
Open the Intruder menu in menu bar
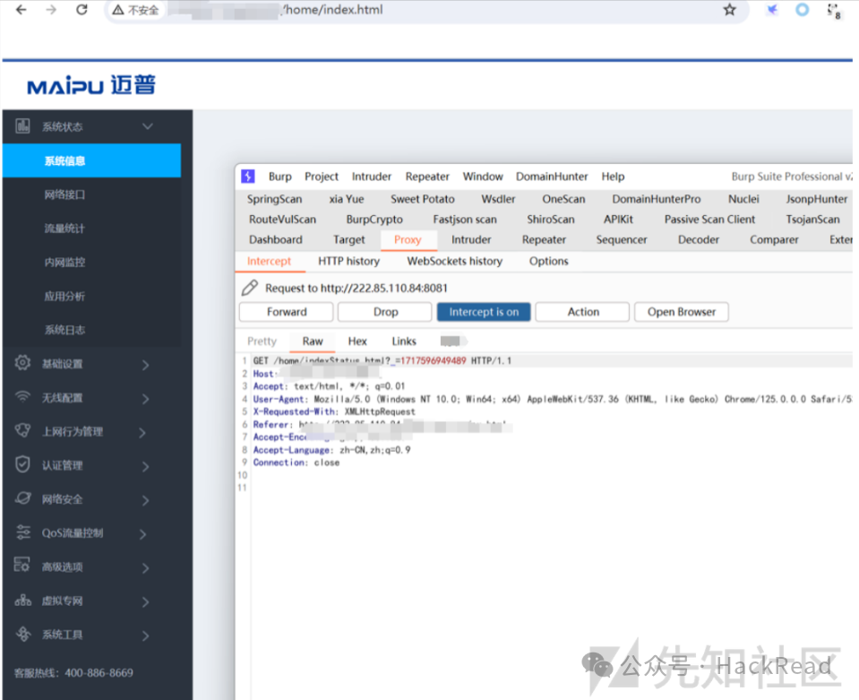pos(372,177)
